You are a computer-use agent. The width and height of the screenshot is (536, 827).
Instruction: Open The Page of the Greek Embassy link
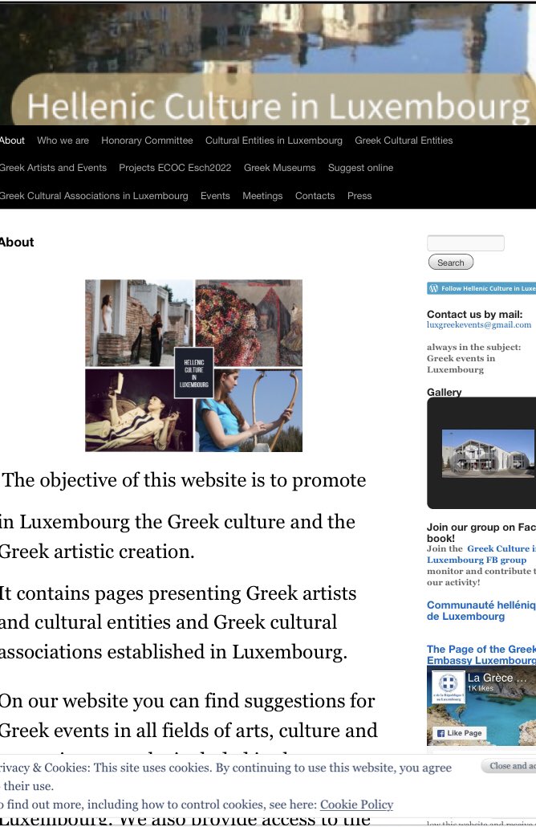pos(481,654)
